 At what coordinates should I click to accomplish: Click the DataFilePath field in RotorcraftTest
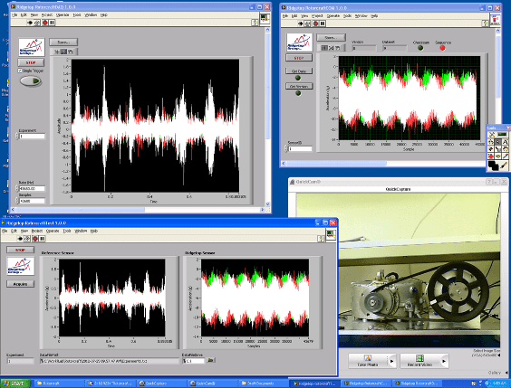pos(109,361)
